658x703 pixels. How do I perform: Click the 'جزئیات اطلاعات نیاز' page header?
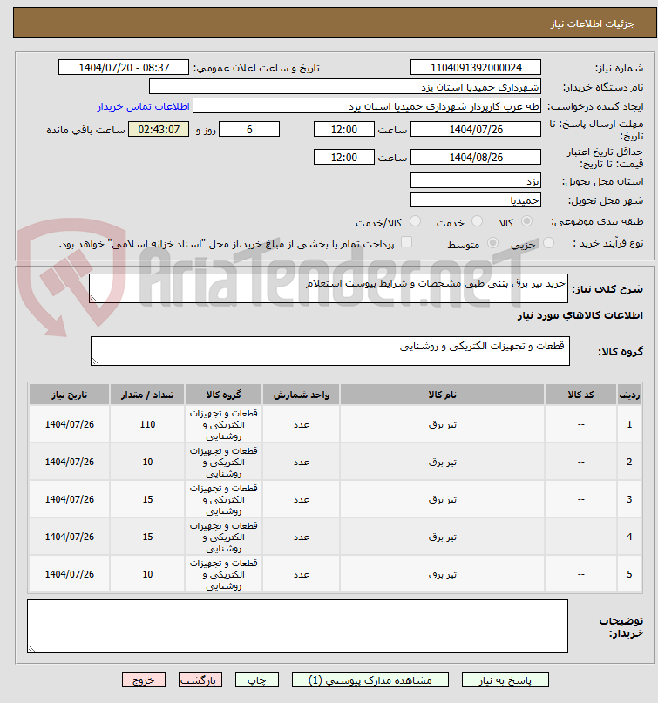coord(592,24)
